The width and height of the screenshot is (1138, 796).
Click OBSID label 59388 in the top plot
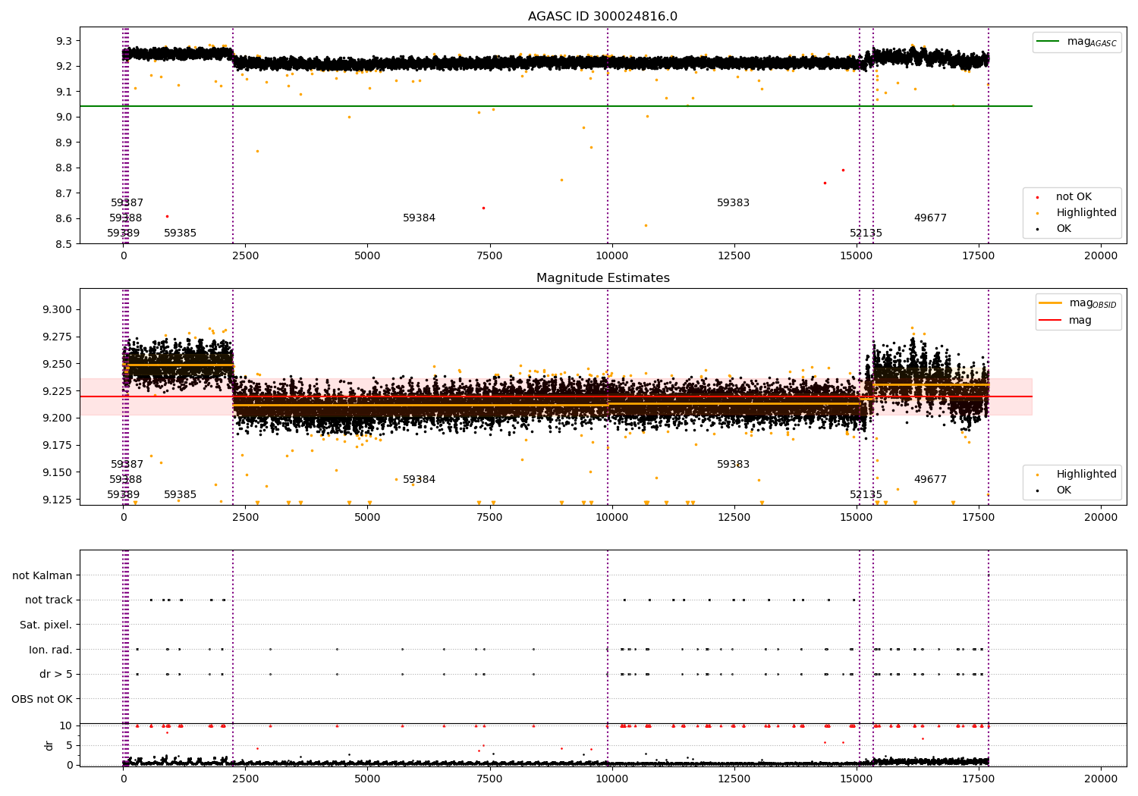tap(125, 218)
